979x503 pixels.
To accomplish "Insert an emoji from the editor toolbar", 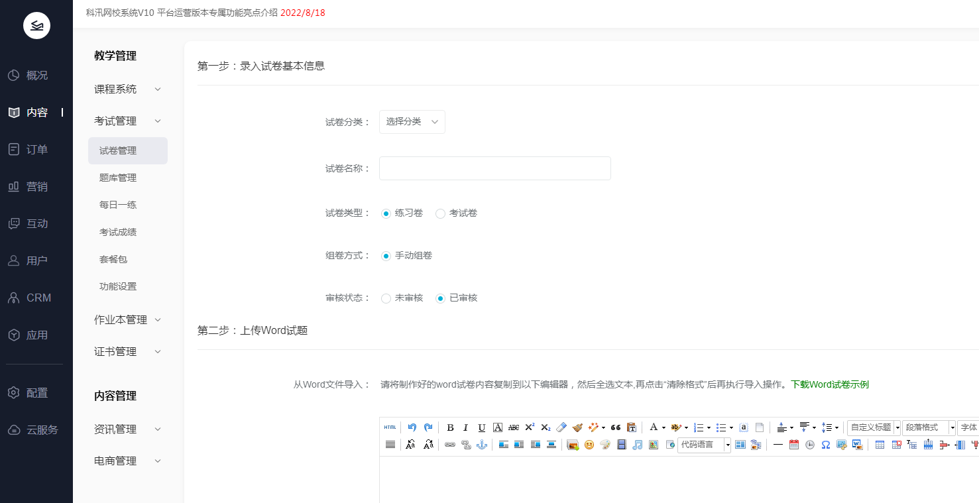I will click(588, 444).
